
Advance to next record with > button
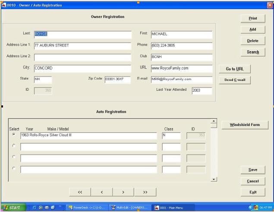click(123, 192)
